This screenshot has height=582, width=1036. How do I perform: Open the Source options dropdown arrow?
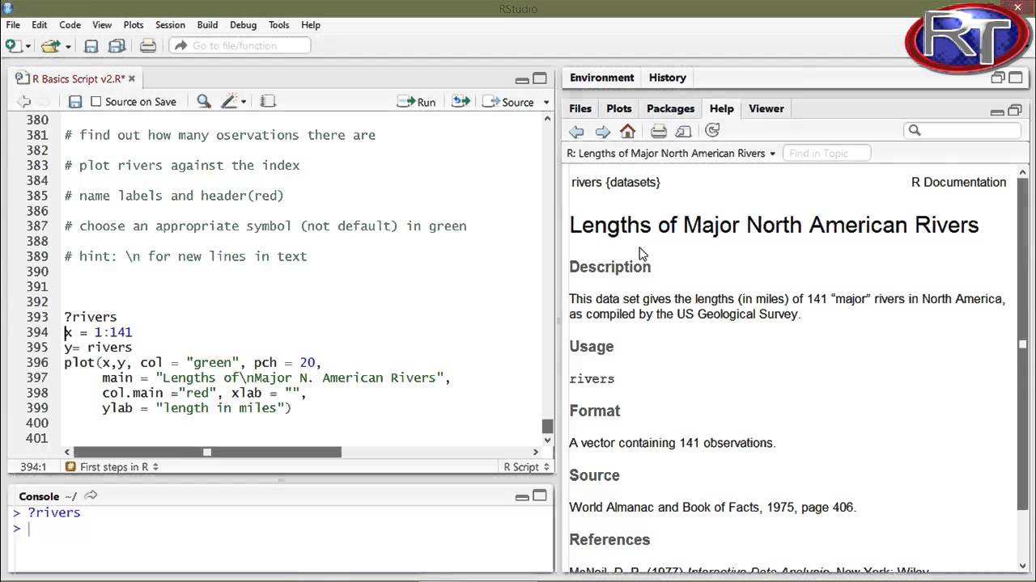tap(546, 103)
